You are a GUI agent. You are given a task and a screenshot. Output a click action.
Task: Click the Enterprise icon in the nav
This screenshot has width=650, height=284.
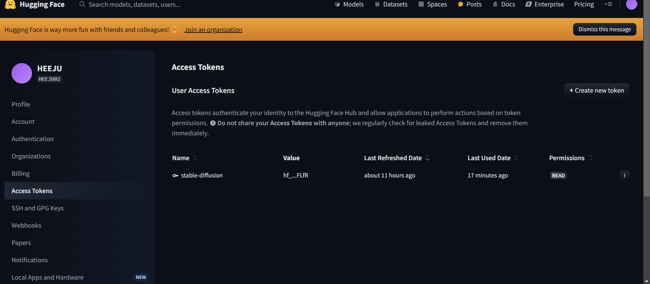pyautogui.click(x=529, y=4)
